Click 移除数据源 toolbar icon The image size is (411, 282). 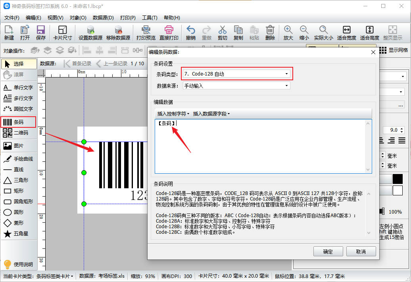118,33
